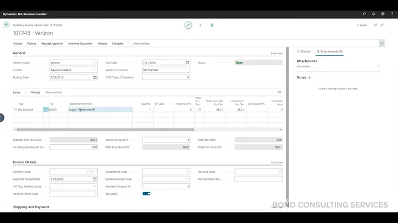Check Allow Invoice Disc. checkbox on line

tap(199, 109)
